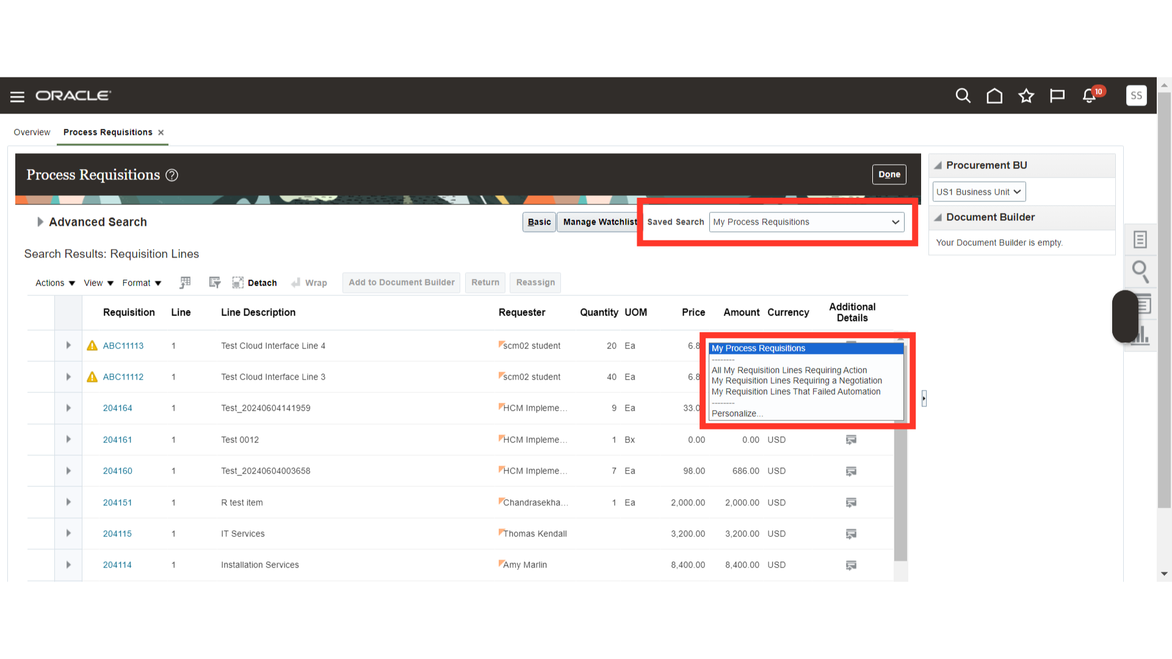Select Personalize in saved search list
The width and height of the screenshot is (1172, 659).
pos(737,414)
